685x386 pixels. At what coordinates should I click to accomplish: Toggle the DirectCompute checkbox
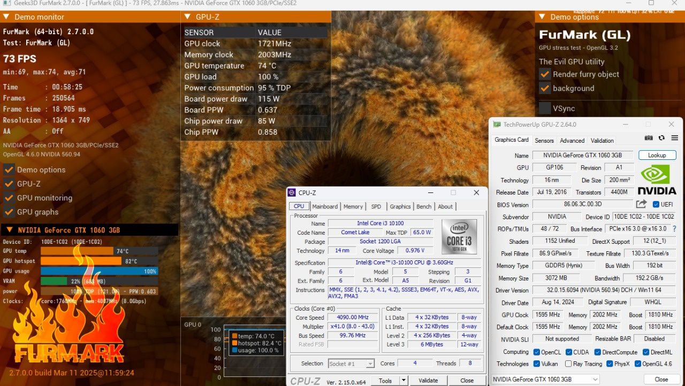(597, 352)
